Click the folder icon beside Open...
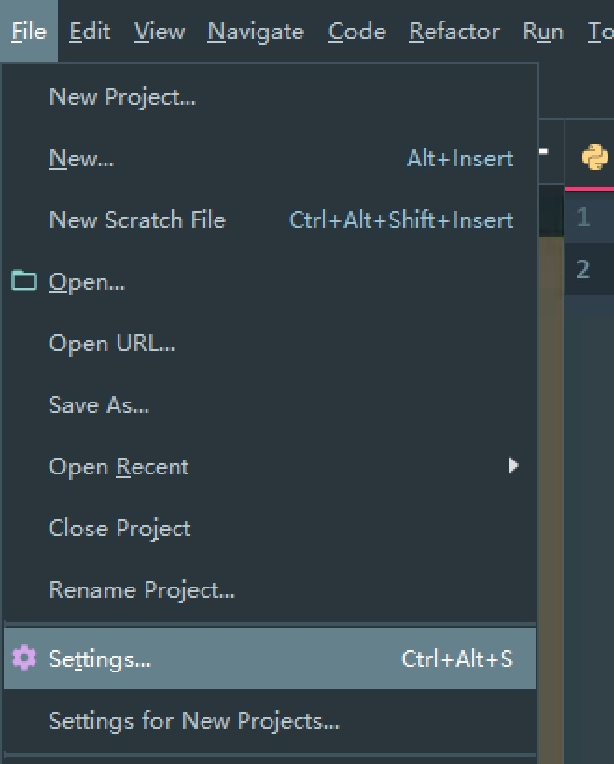Image resolution: width=614 pixels, height=764 pixels. (x=23, y=281)
